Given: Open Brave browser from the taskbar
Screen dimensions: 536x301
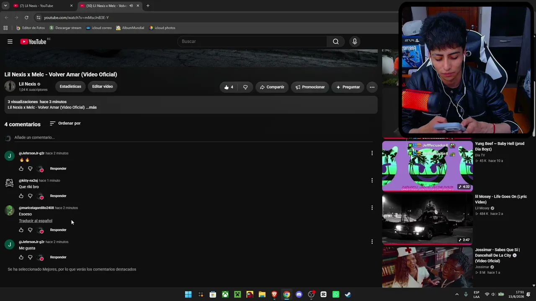Looking at the screenshot, I should [x=274, y=294].
